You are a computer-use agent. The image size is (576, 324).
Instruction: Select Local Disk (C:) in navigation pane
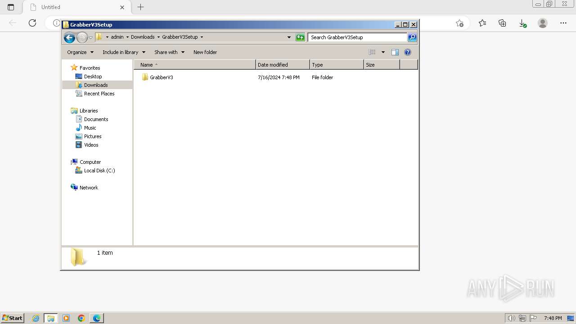tap(95, 171)
